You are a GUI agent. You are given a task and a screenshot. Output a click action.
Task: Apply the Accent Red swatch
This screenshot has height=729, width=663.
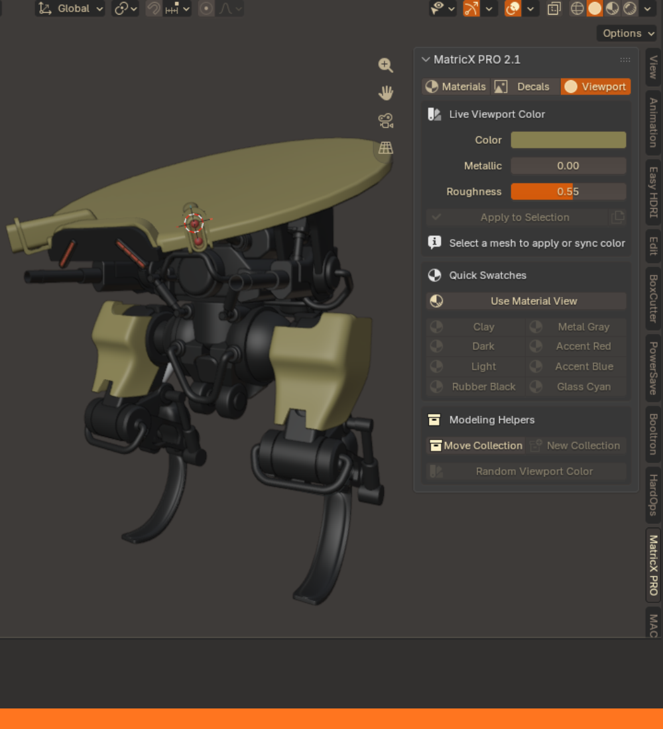coord(576,347)
